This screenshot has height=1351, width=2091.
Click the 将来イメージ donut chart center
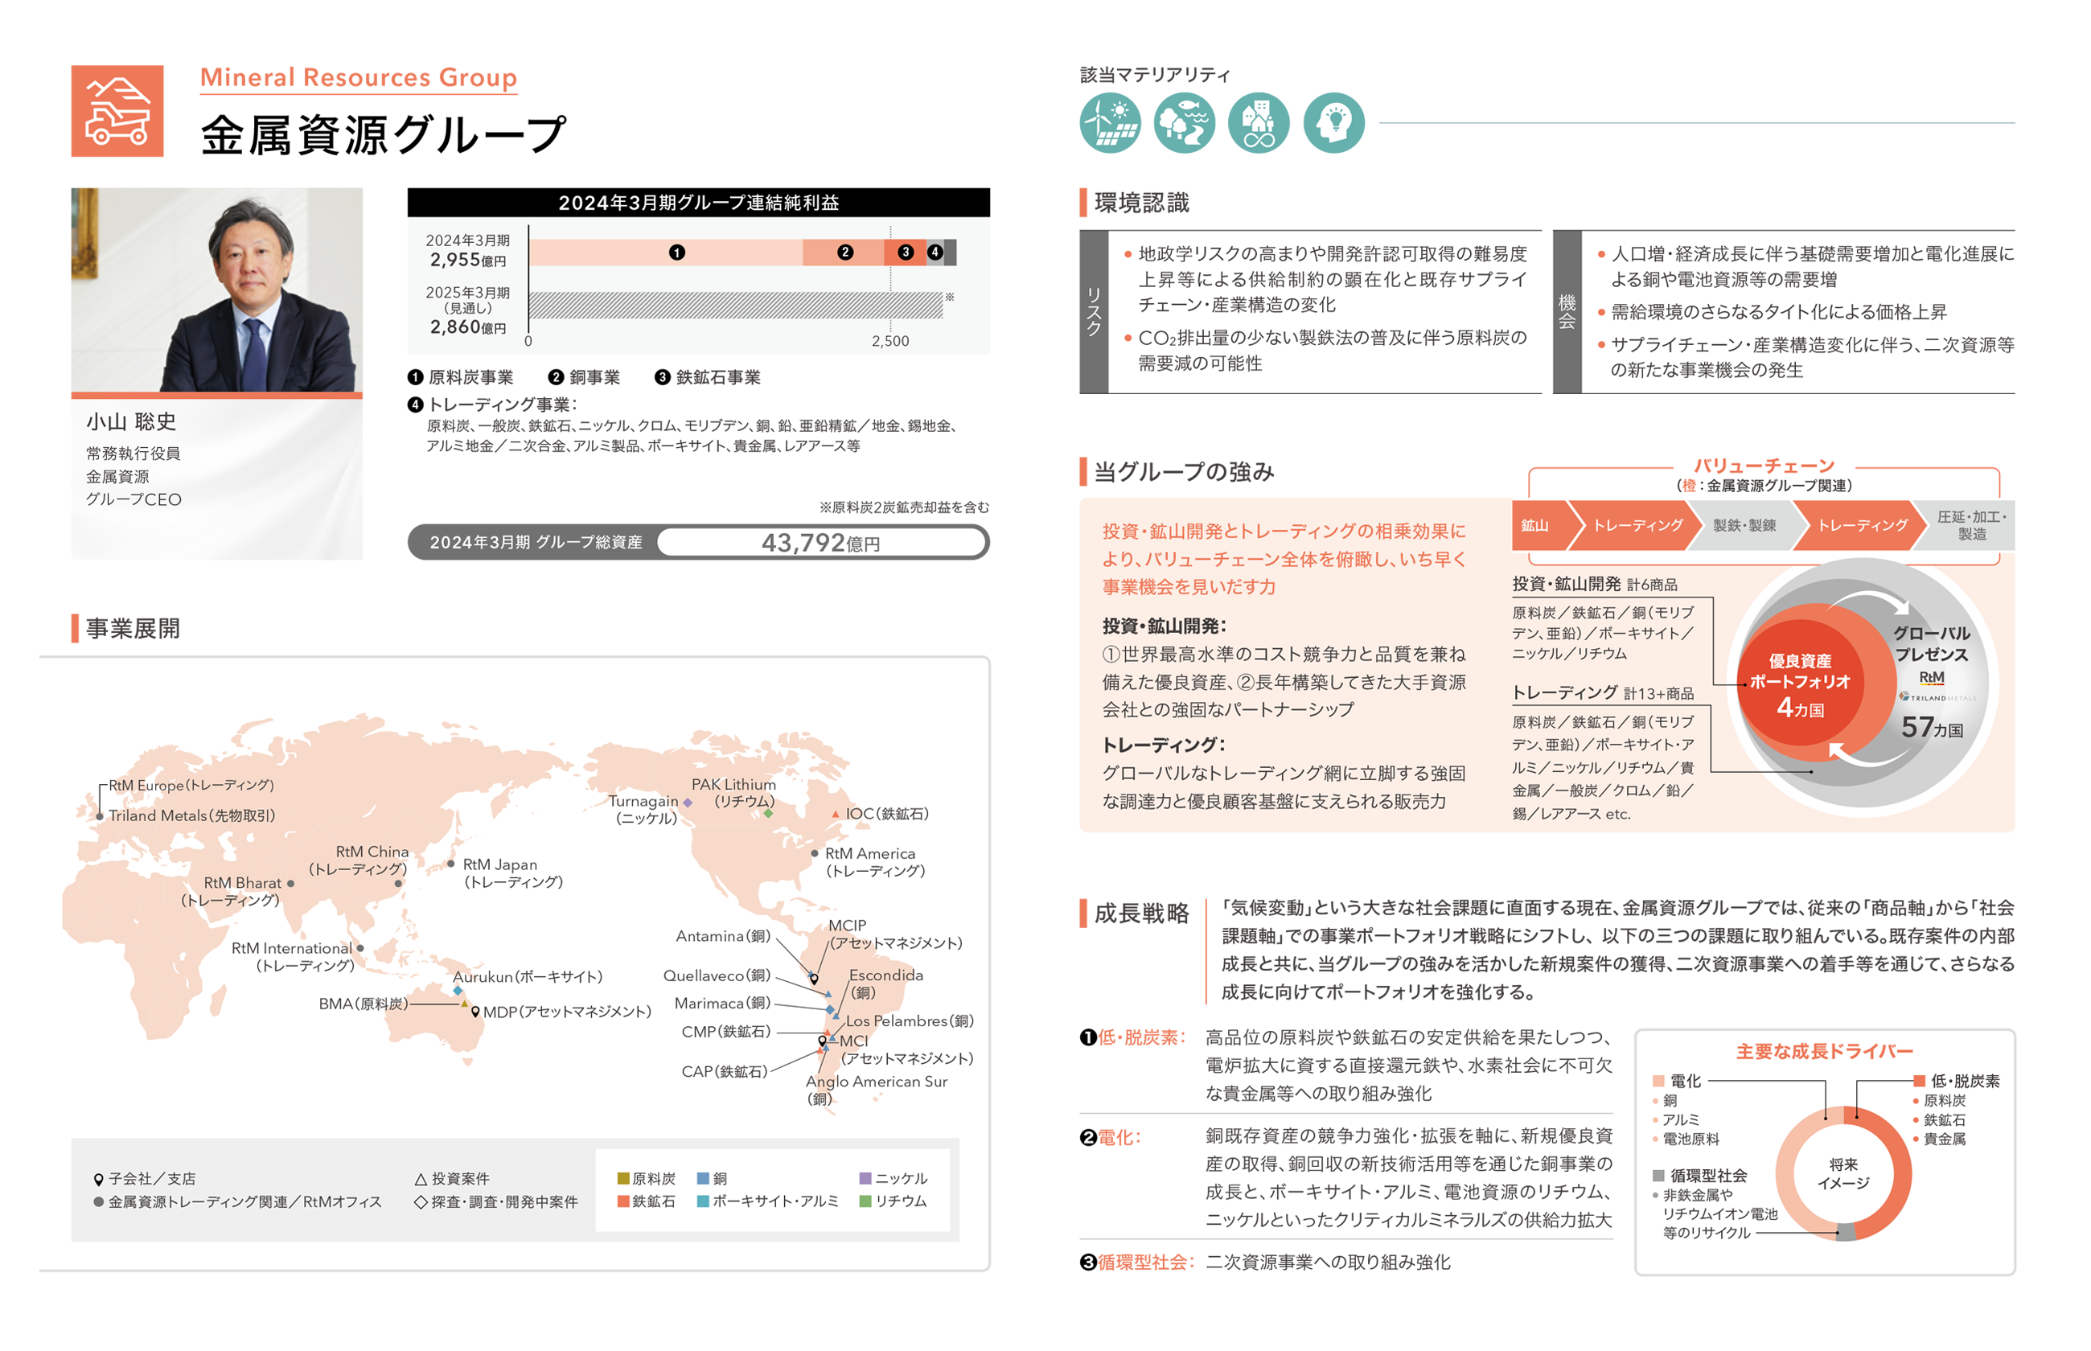[1842, 1174]
